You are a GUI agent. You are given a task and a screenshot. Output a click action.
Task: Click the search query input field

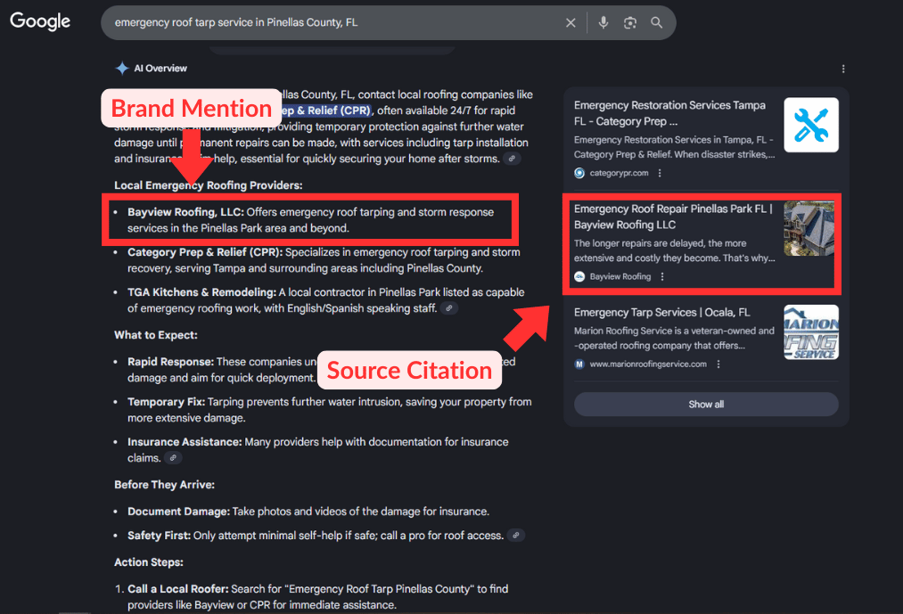click(x=334, y=22)
